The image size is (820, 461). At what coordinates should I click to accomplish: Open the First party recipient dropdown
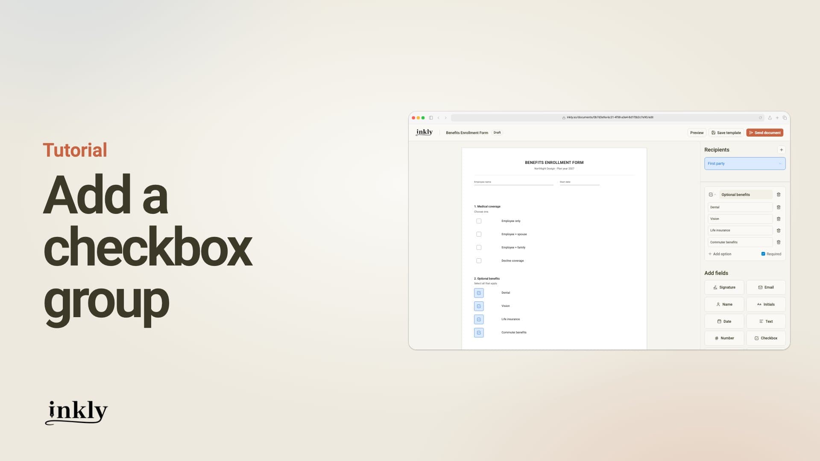745,163
